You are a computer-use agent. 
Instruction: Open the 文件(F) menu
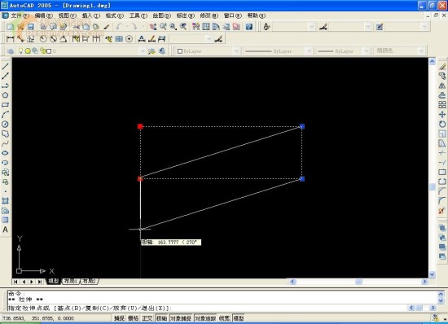click(x=20, y=15)
